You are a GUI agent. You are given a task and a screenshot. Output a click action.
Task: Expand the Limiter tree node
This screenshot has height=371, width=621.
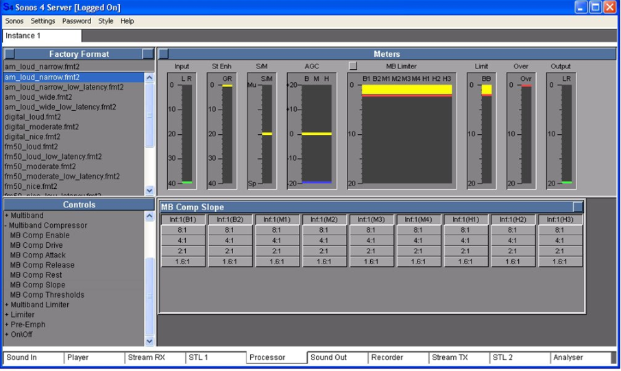(7, 314)
